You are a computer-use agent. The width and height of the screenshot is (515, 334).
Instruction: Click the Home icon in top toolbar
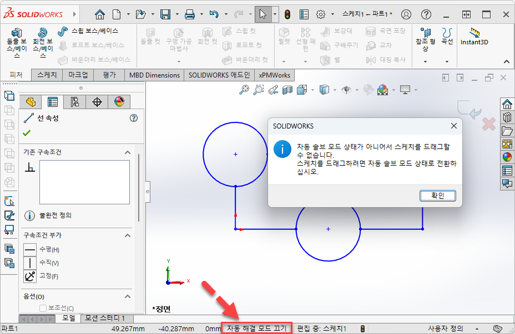[x=99, y=14]
